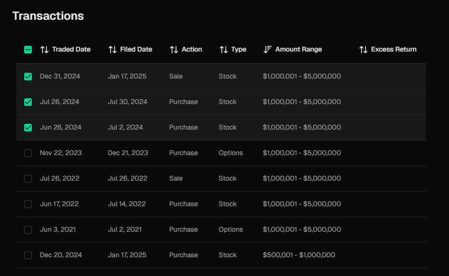
Task: Tick the Jun 17, 2022 purchase checkbox
Action: (28, 204)
